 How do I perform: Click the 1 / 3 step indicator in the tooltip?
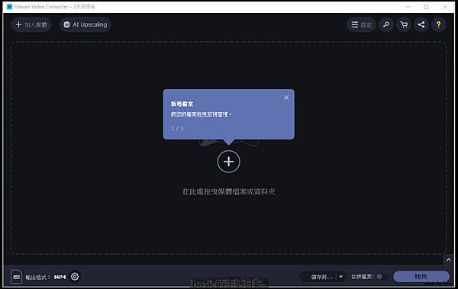pyautogui.click(x=177, y=128)
